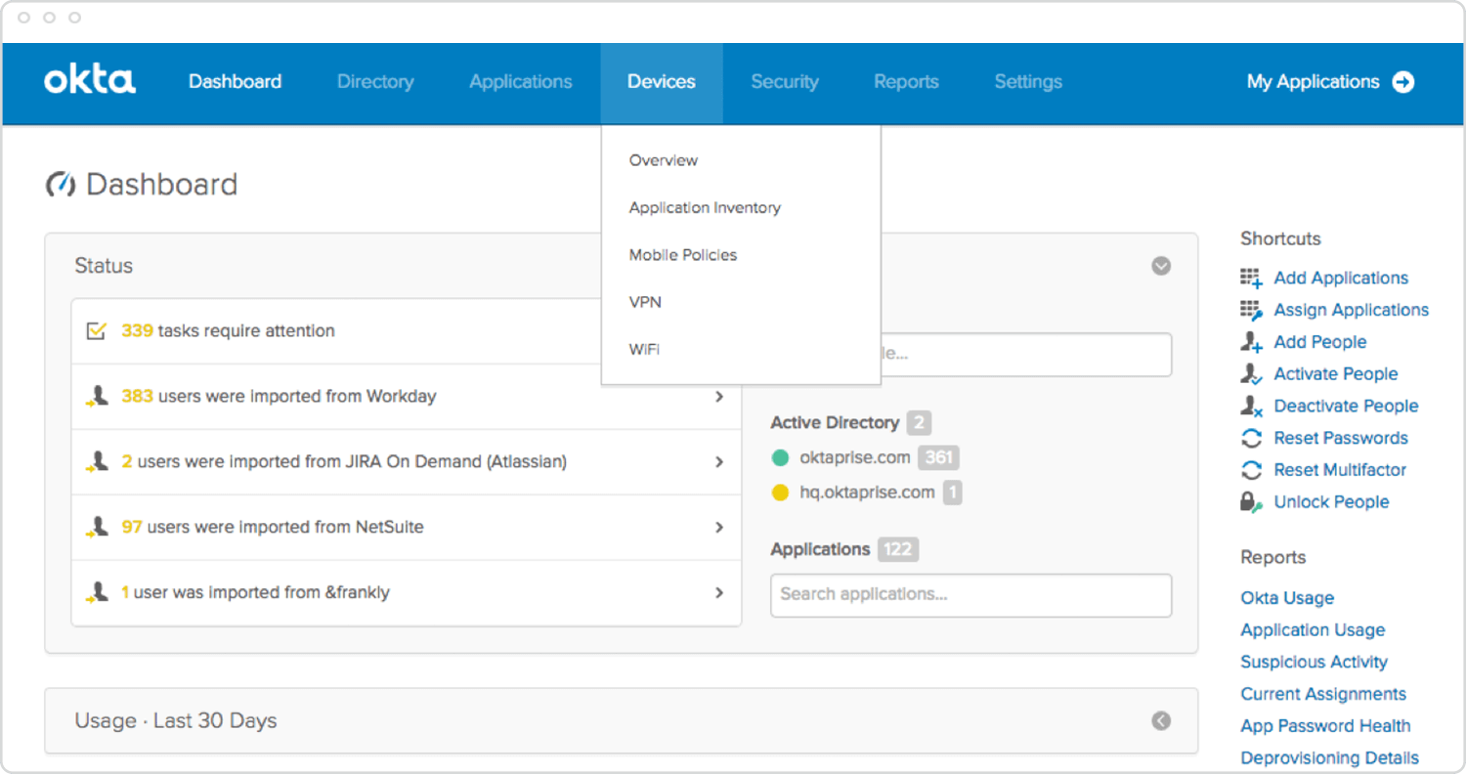Click the Search applications input field
The width and height of the screenshot is (1466, 774).
[x=970, y=594]
